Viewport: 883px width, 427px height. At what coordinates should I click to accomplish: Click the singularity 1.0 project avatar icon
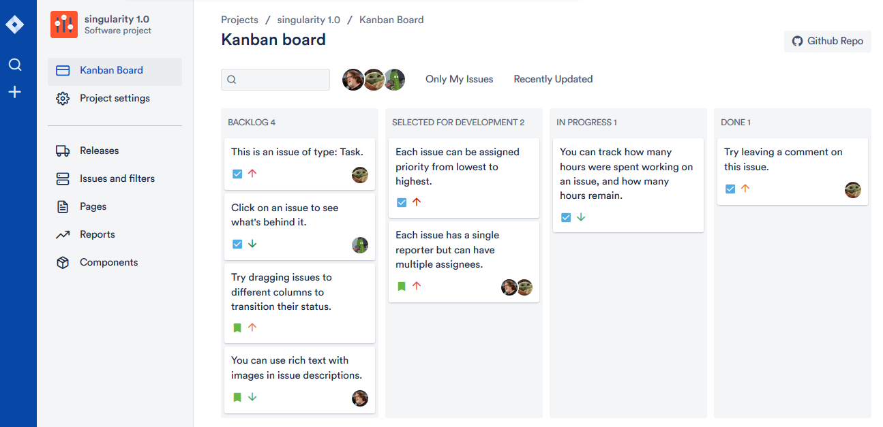[x=64, y=25]
